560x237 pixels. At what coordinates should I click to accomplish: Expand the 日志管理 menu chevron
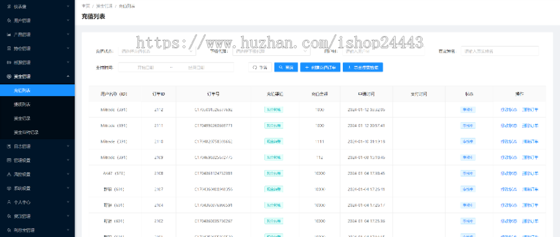click(68, 146)
